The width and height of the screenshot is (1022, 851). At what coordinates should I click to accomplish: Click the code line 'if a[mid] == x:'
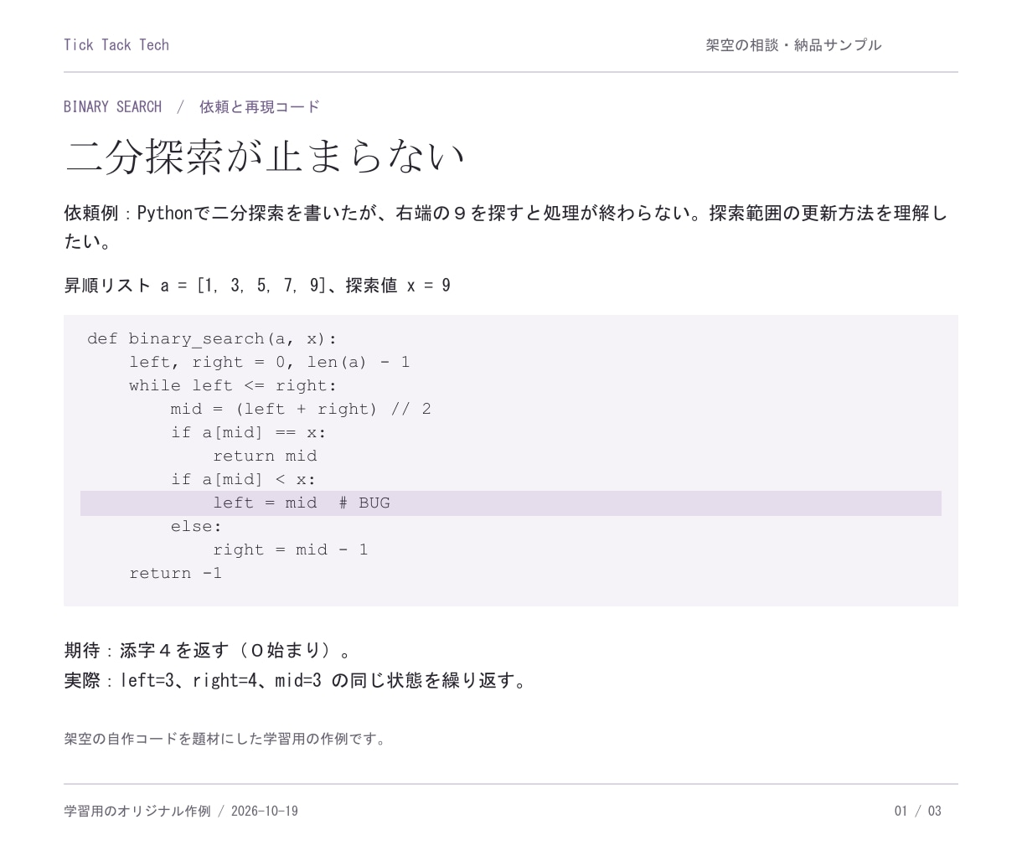(x=249, y=432)
